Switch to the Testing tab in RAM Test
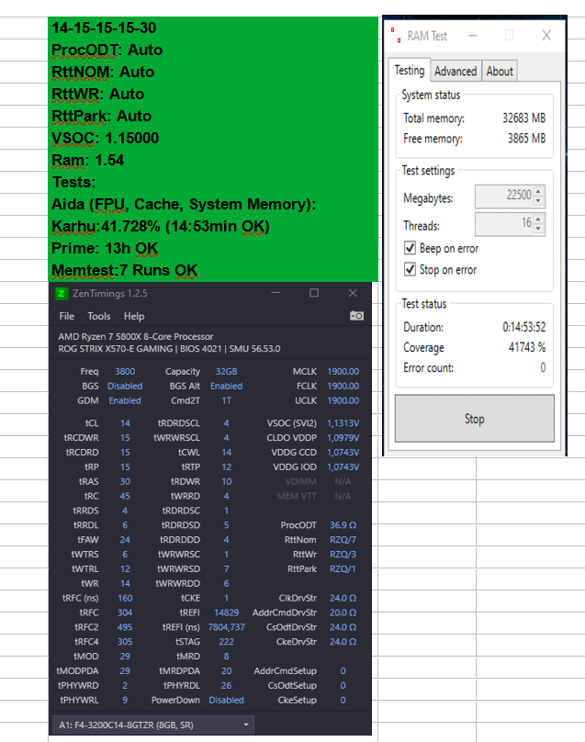 coord(410,71)
